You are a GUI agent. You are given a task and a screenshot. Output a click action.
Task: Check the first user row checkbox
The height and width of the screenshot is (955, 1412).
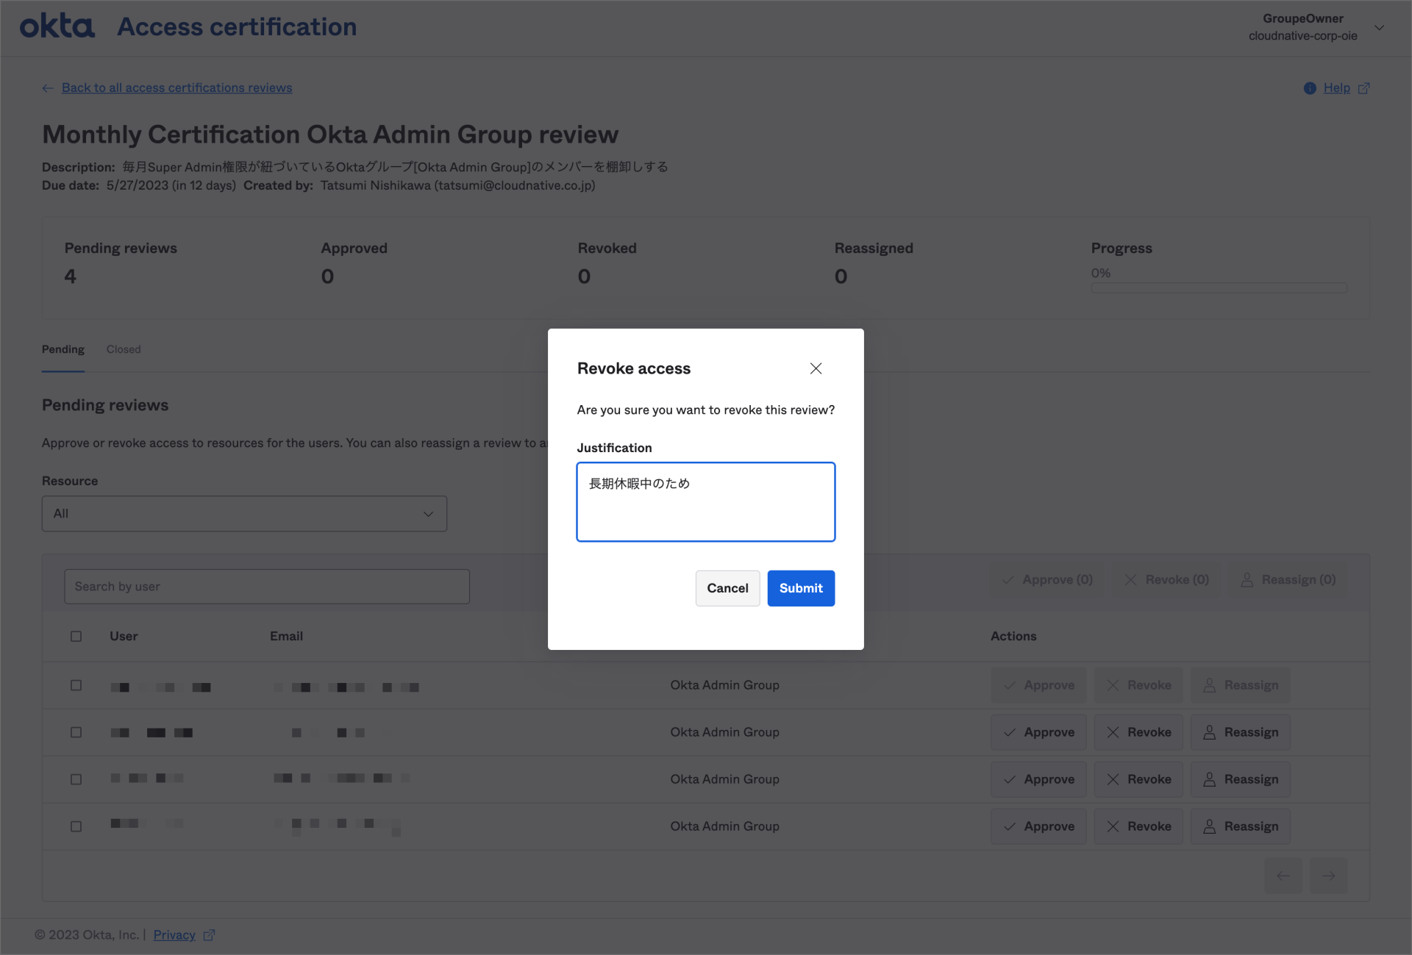pyautogui.click(x=76, y=685)
